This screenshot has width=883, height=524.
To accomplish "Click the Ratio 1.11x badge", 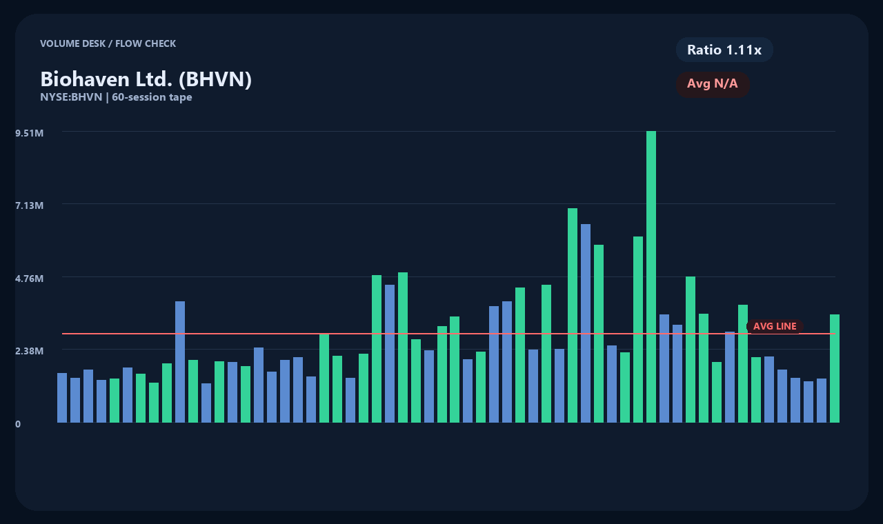I will tap(724, 50).
